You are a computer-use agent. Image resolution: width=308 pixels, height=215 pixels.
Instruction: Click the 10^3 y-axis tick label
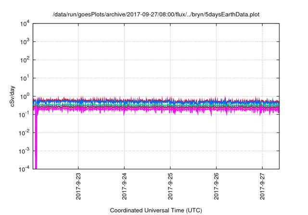pyautogui.click(x=25, y=42)
